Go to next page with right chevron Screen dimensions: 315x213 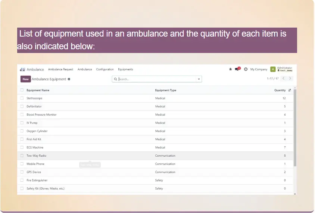coord(290,78)
